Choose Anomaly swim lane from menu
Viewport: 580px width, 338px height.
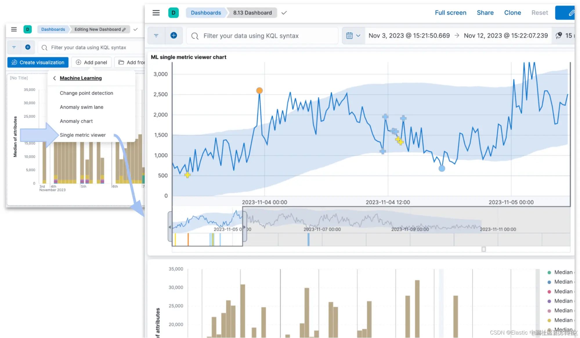click(x=82, y=107)
